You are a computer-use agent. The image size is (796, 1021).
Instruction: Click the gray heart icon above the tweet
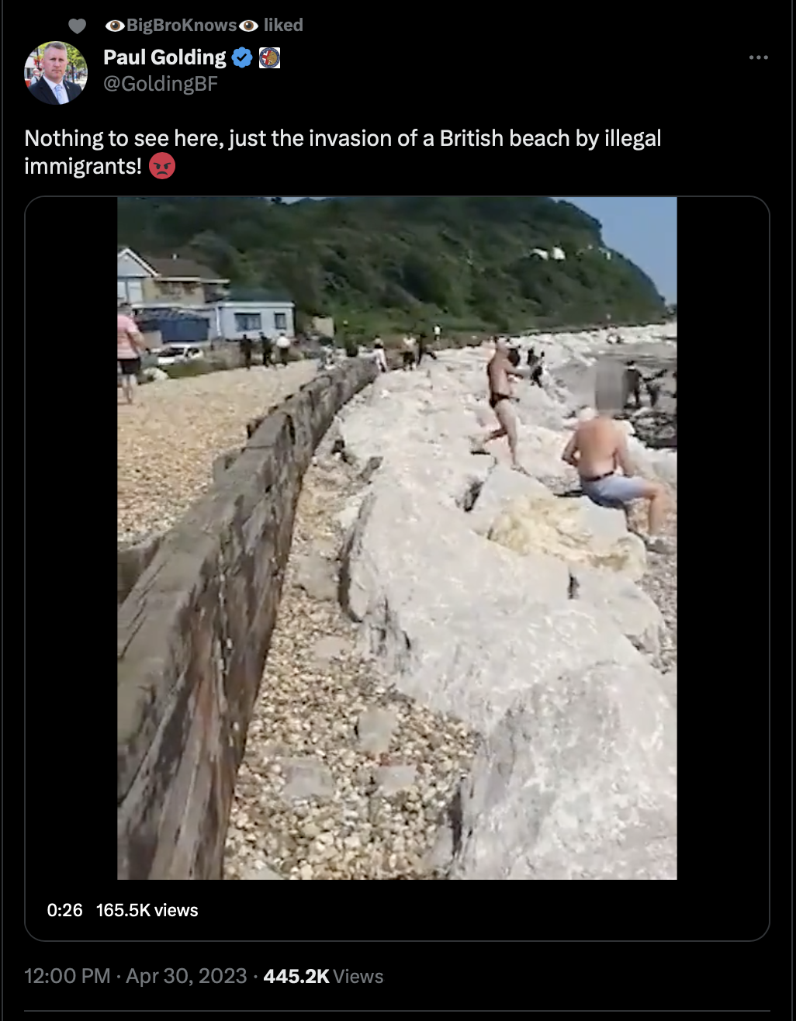point(77,26)
